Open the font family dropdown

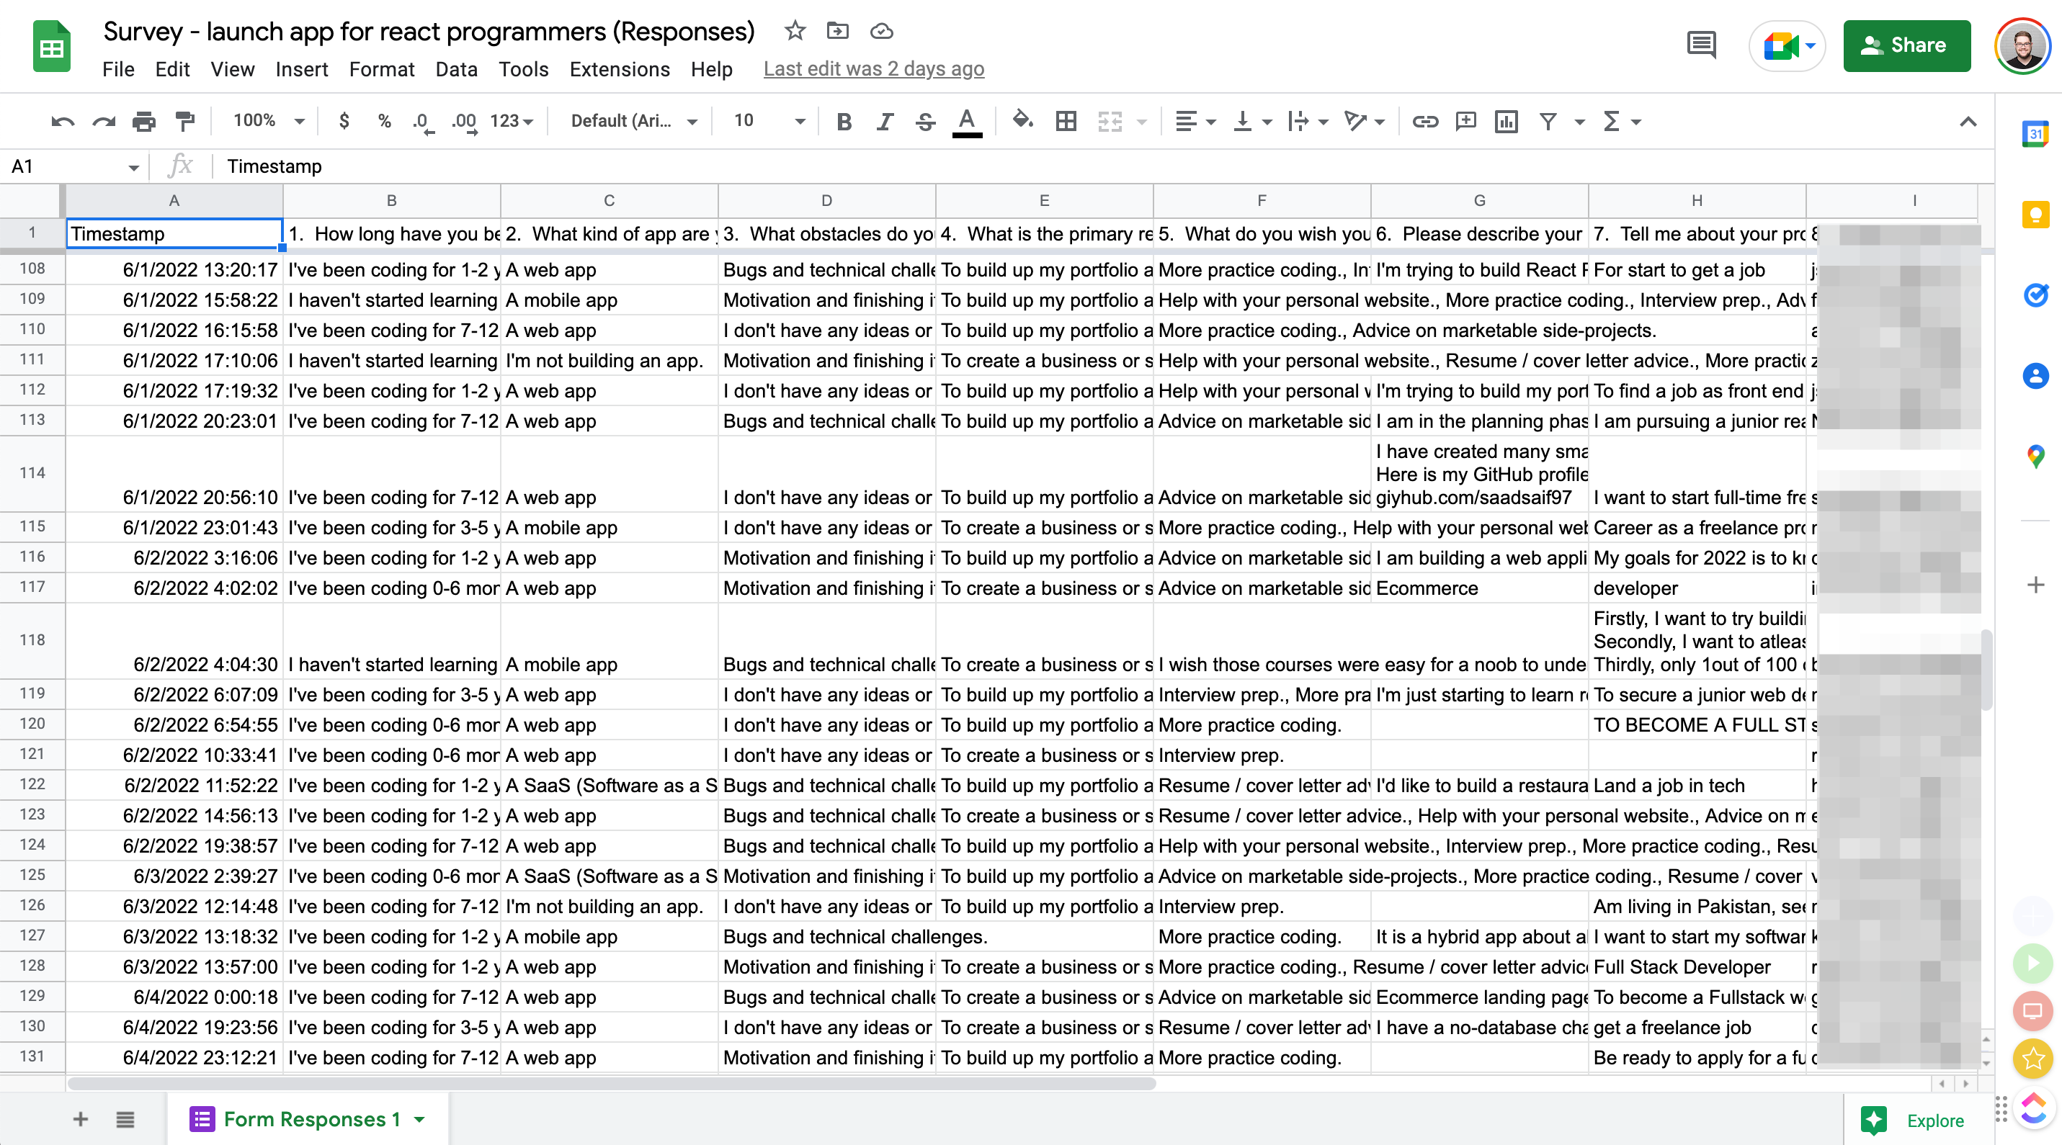coord(633,121)
